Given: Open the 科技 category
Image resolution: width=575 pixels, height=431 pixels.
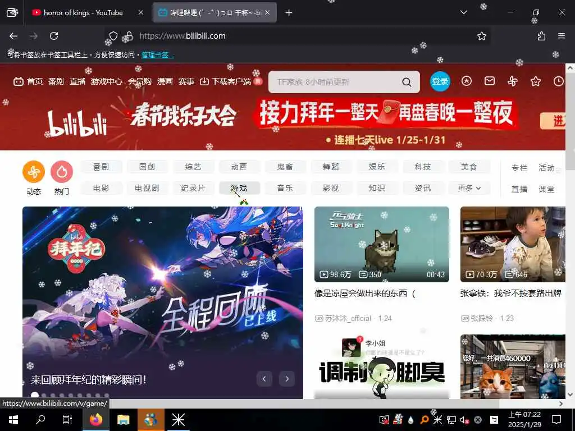Looking at the screenshot, I should 423,167.
